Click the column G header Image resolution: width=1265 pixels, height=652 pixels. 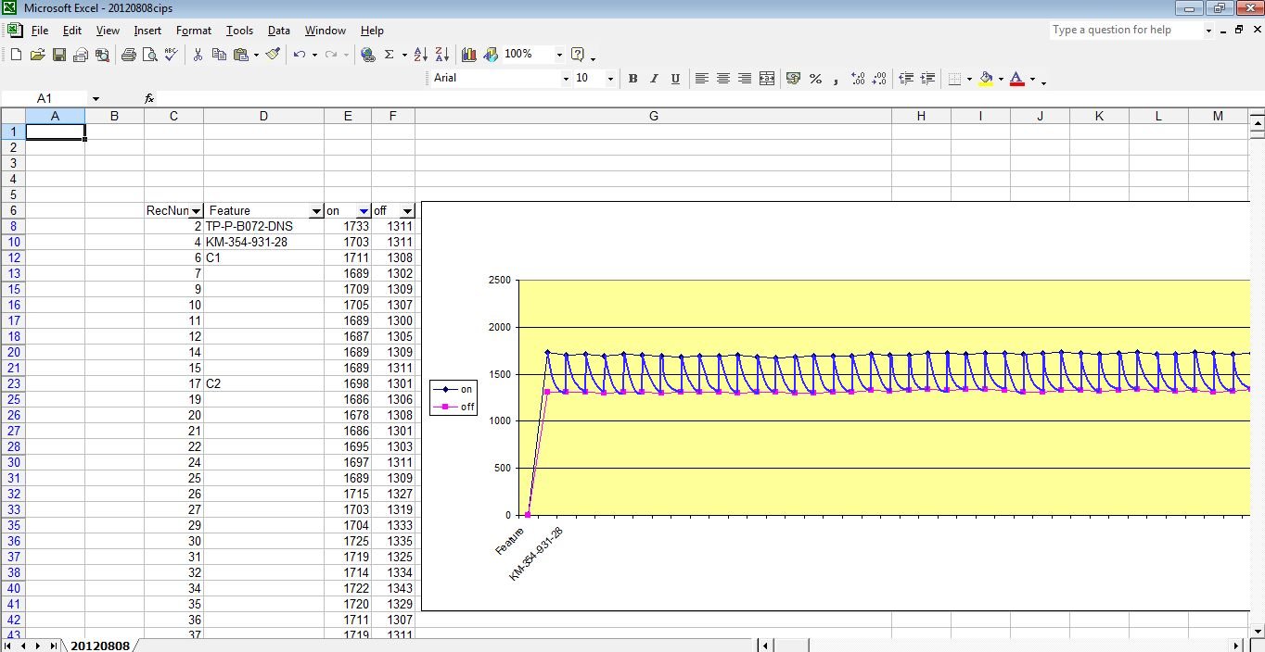(654, 116)
